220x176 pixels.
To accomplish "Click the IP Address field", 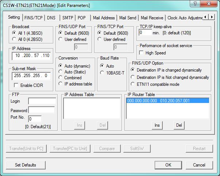I will 31,56.
